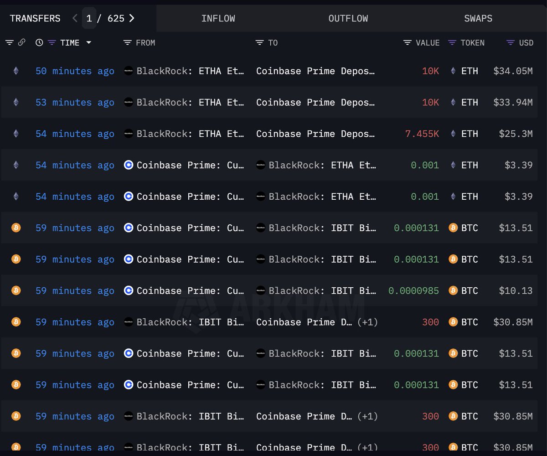Open the TOKEN column filter

(452, 42)
